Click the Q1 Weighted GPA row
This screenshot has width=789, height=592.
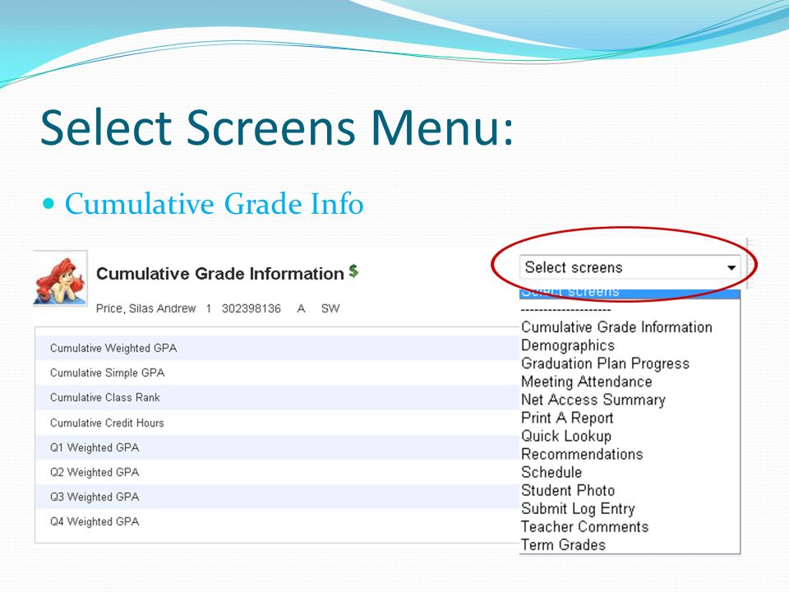tap(277, 447)
